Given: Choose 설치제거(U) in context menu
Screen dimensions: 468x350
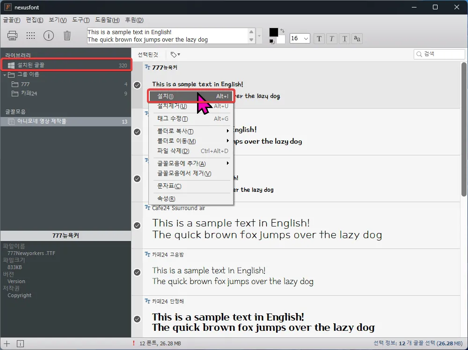Looking at the screenshot, I should (191, 106).
